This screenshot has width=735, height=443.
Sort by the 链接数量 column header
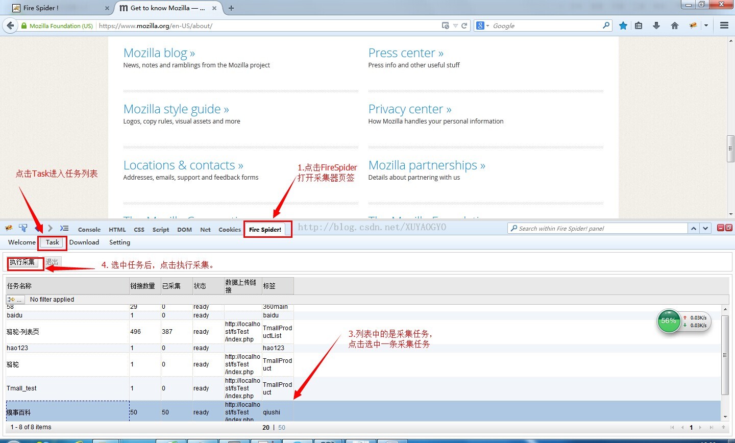pyautogui.click(x=145, y=286)
